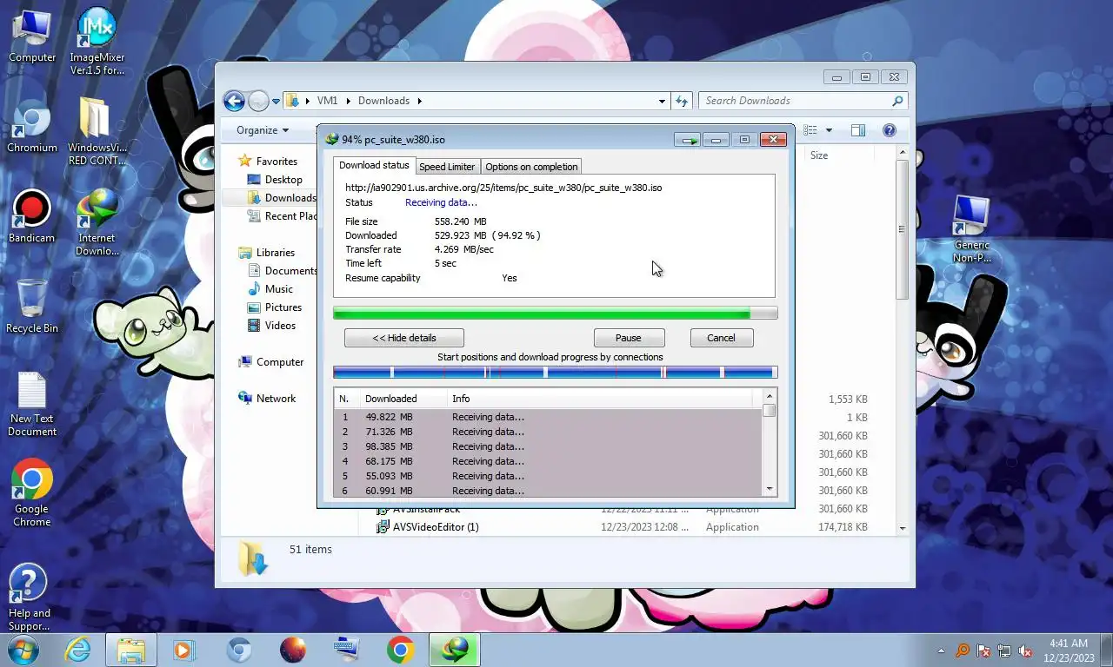Image resolution: width=1113 pixels, height=667 pixels.
Task: Click the N. column header in connections list
Action: point(348,399)
